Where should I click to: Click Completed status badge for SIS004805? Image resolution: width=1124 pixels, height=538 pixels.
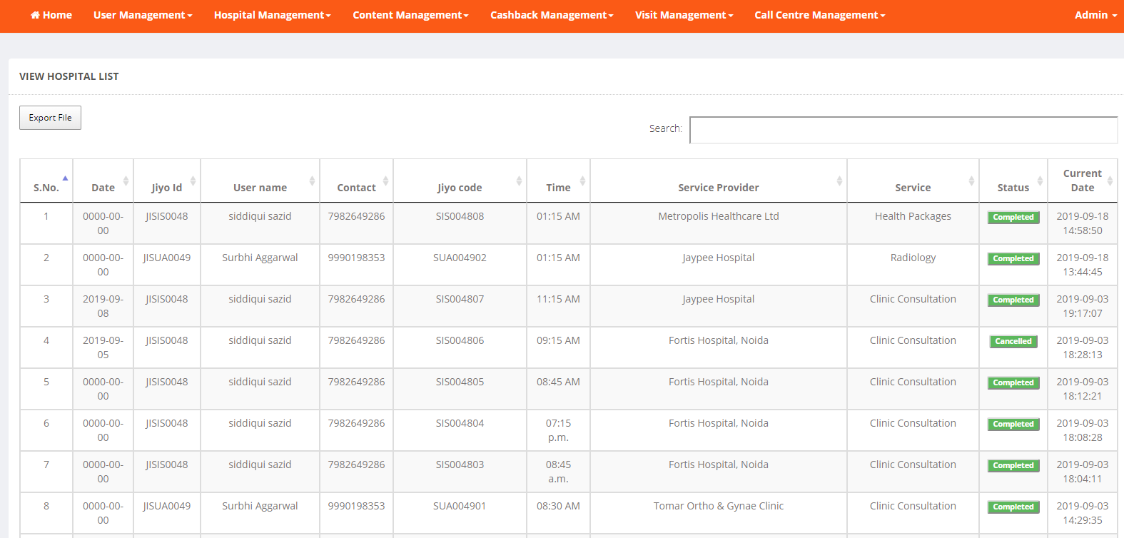coord(1013,383)
